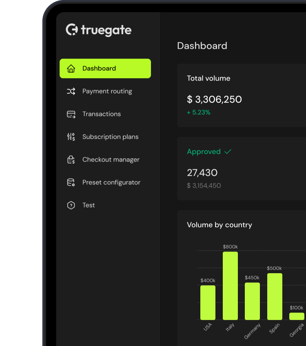Click the Dashboard page heading
The width and height of the screenshot is (306, 346).
pos(202,46)
